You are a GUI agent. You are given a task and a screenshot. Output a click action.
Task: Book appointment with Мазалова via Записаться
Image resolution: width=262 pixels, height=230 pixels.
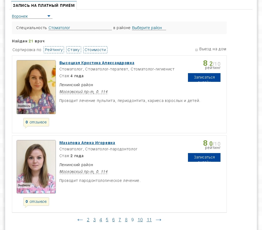(x=204, y=157)
